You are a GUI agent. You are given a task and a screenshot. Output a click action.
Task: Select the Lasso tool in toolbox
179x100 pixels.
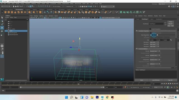click(2, 21)
